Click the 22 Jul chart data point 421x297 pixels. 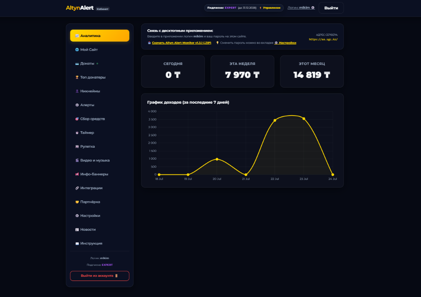coord(275,120)
